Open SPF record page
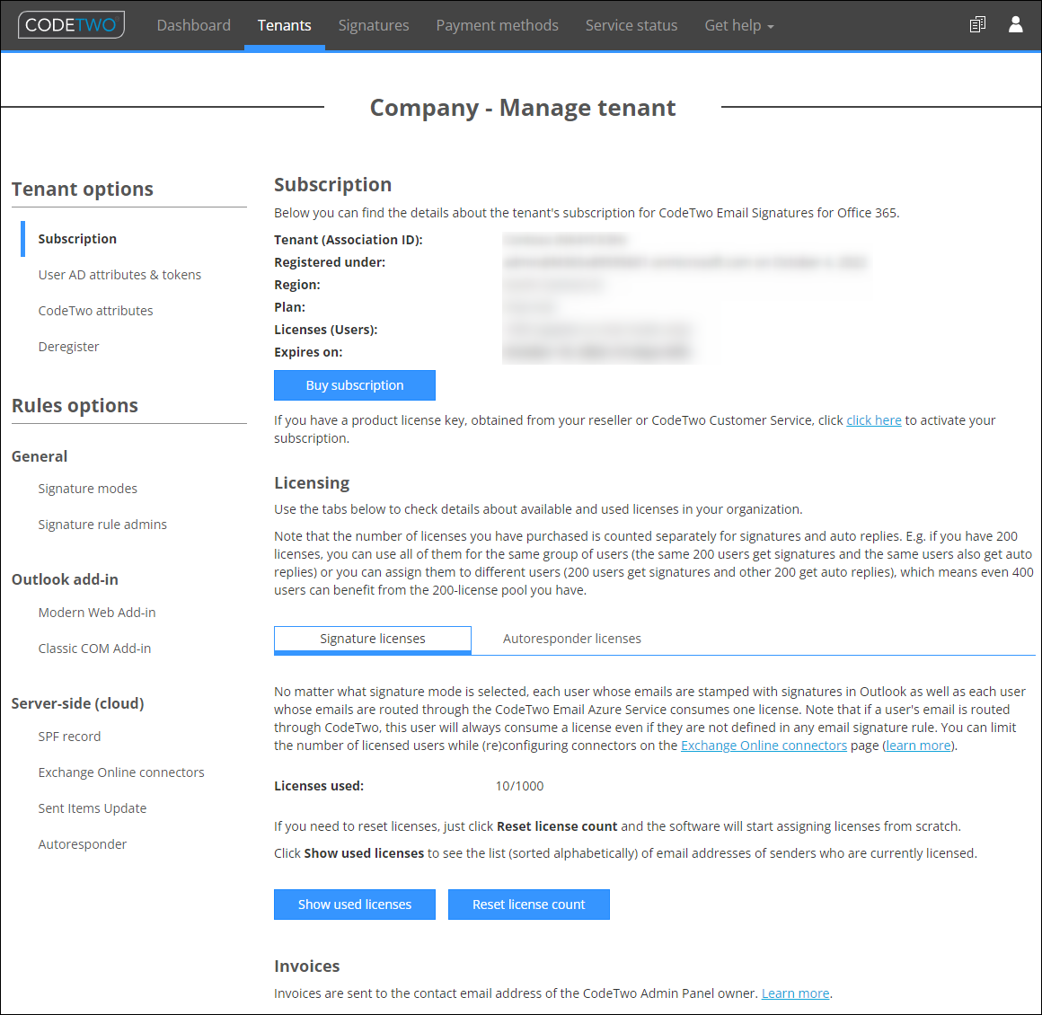Viewport: 1042px width, 1015px height. pos(69,737)
